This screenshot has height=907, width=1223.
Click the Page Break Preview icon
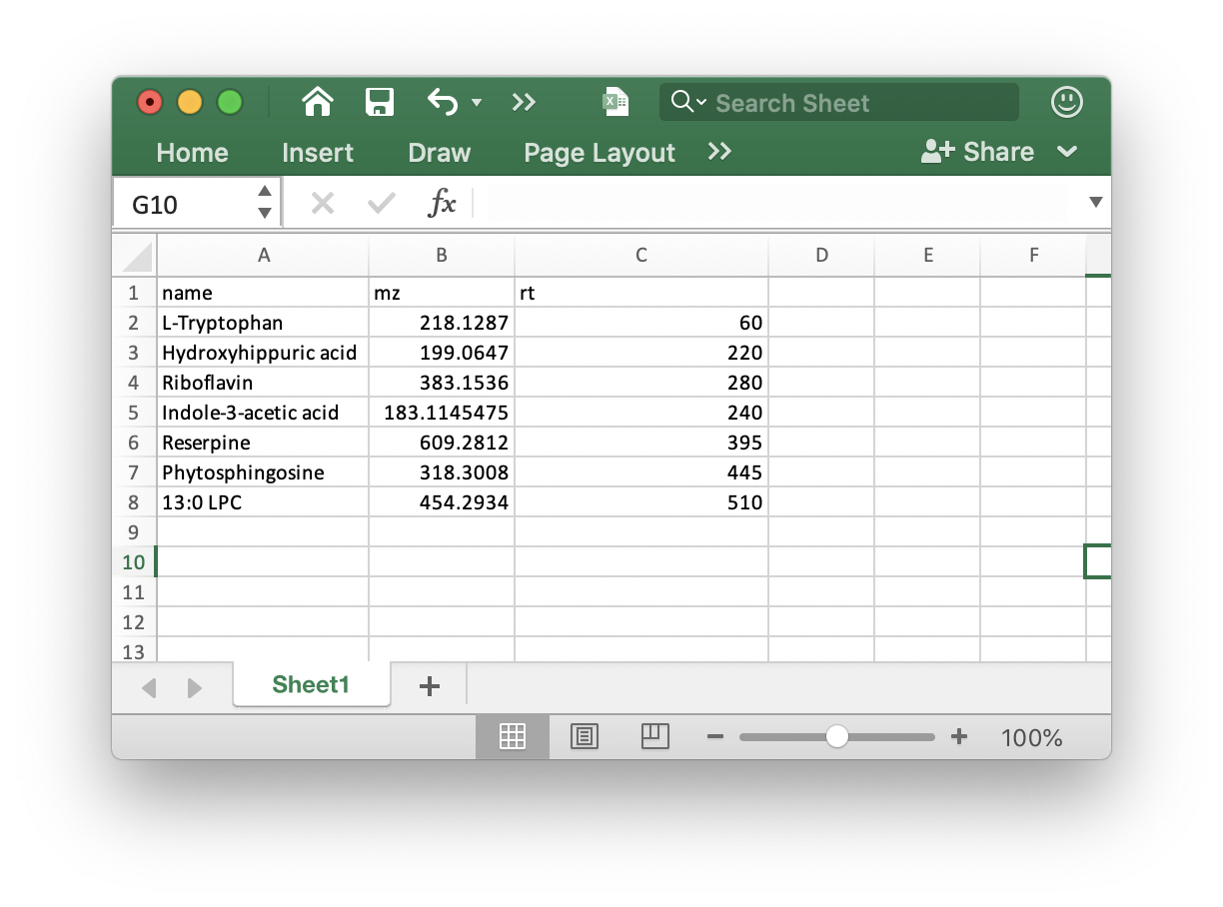(x=655, y=736)
